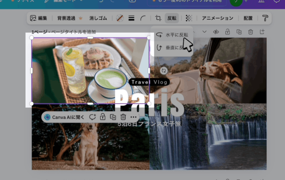Toggle the 反転 flip menu button
This screenshot has width=285, height=180.
click(x=172, y=18)
